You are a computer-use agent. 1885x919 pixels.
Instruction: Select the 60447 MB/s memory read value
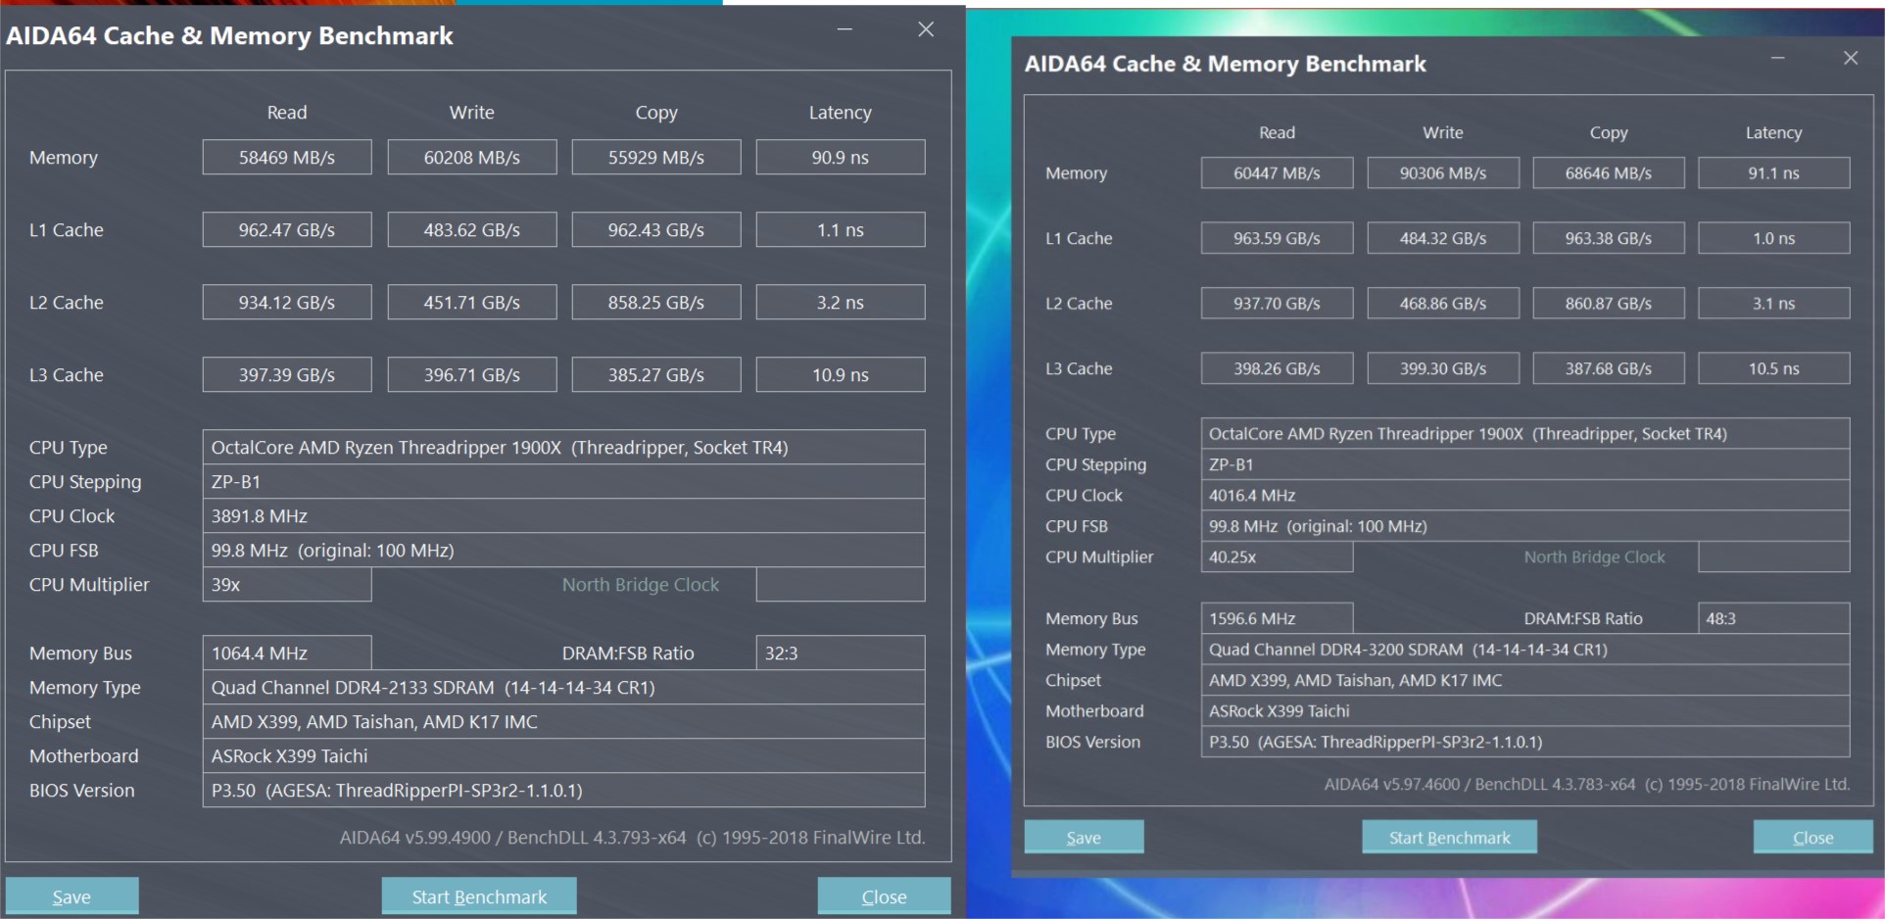[x=1277, y=172]
